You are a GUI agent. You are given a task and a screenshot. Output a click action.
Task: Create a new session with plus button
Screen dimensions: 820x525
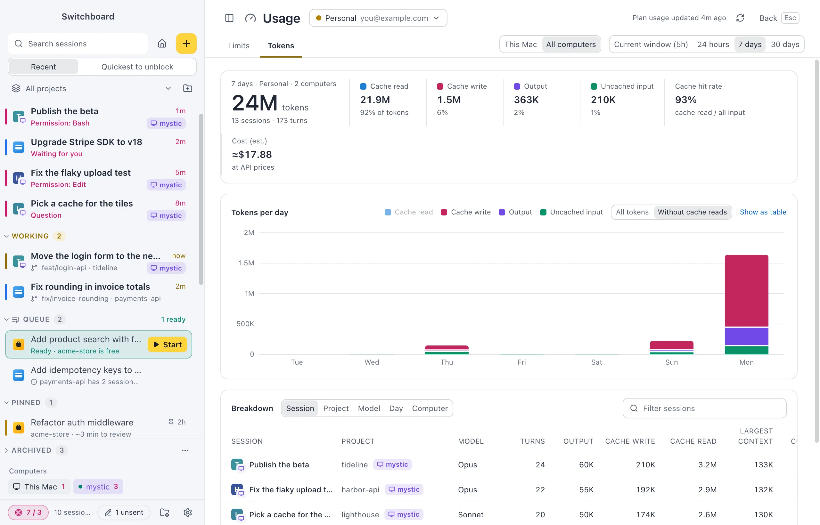click(186, 43)
